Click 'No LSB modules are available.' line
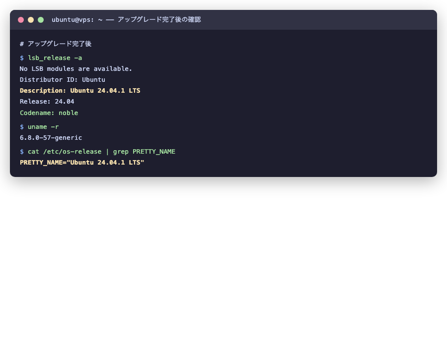The image size is (447, 347). [76, 69]
